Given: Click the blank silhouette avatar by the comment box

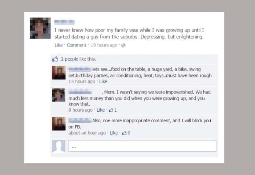Looking at the screenshot, I should [x=59, y=147].
